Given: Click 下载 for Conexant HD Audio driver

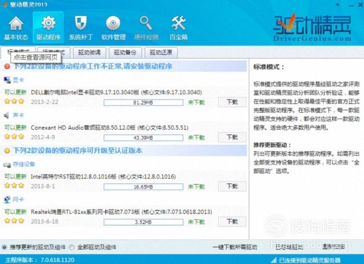Looking at the screenshot, I should click(x=232, y=137).
